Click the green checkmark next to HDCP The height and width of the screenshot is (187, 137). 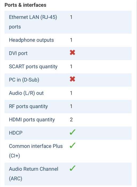pyautogui.click(x=72, y=132)
